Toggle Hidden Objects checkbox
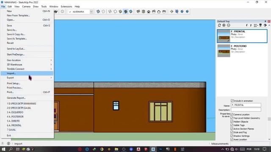Screen dimensions: 271x152 click(232, 122)
